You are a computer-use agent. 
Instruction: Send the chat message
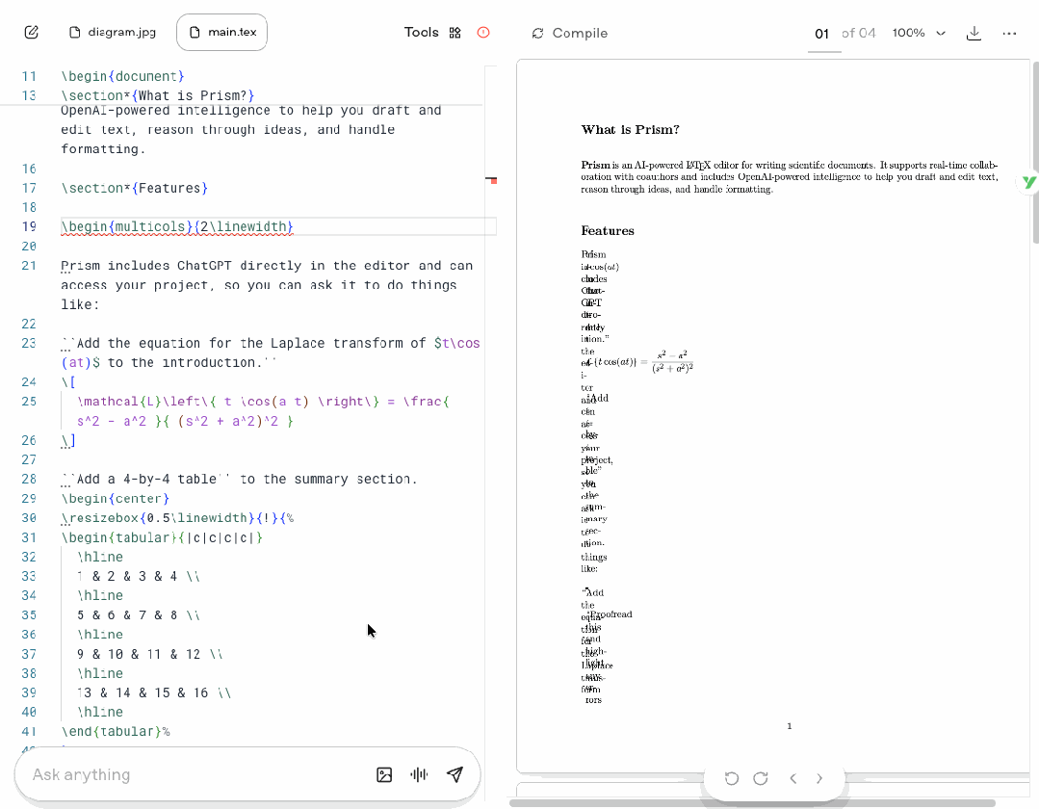[x=455, y=774]
